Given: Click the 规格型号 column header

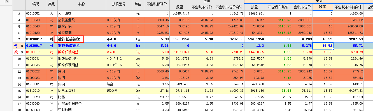Looking at the screenshot, I should pyautogui.click(x=119, y=4).
